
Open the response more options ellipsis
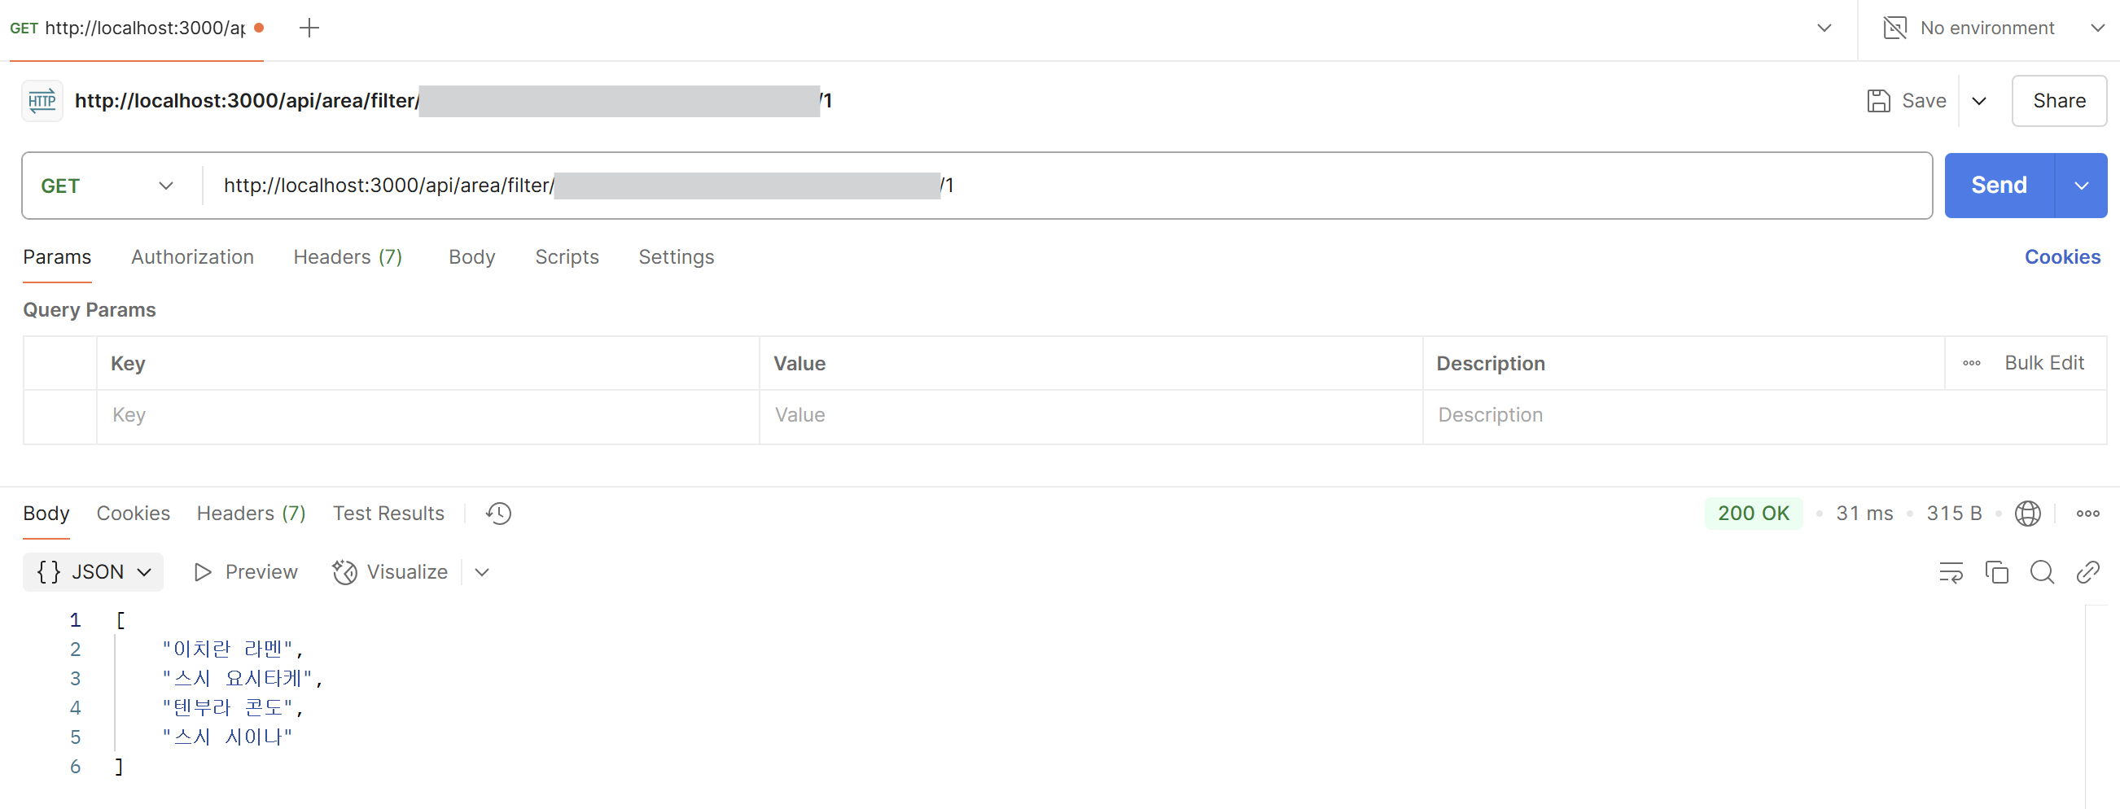[2088, 514]
